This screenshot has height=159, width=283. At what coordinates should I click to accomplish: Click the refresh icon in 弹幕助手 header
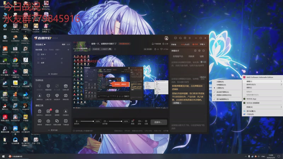point(204,51)
